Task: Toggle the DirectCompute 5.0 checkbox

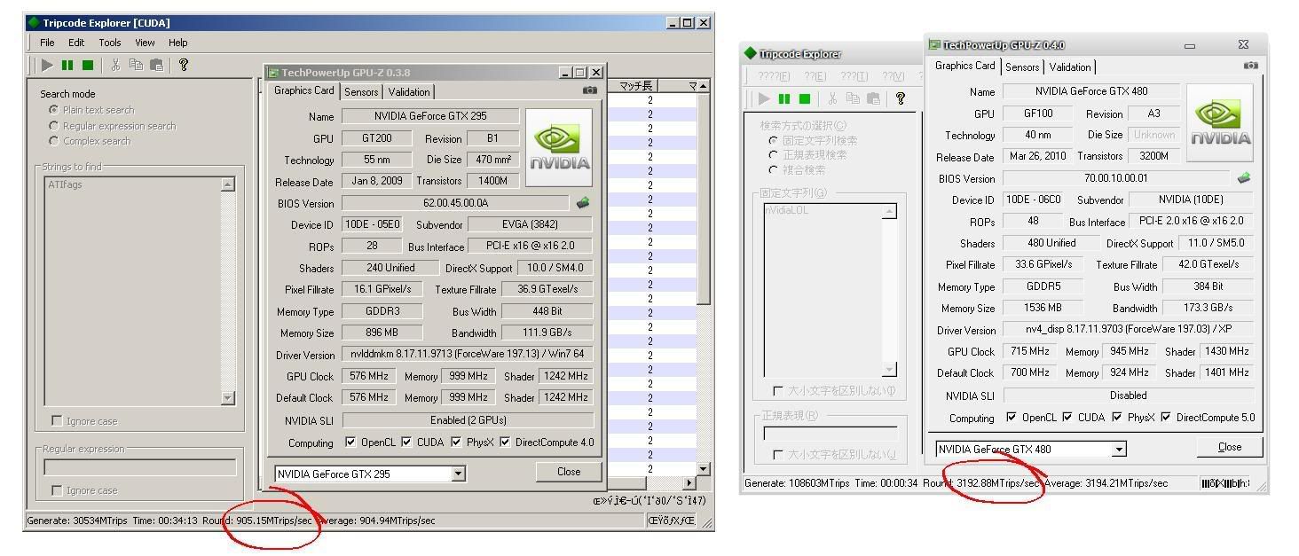Action: 1166,418
